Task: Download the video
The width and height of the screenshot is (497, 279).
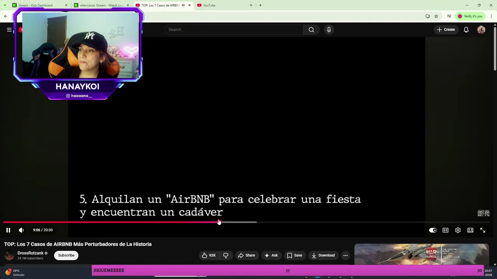Action: tap(323, 255)
